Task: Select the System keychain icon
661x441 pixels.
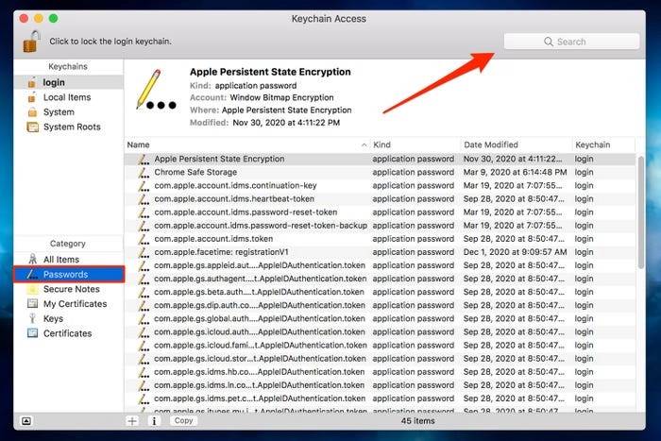Action: (x=34, y=112)
